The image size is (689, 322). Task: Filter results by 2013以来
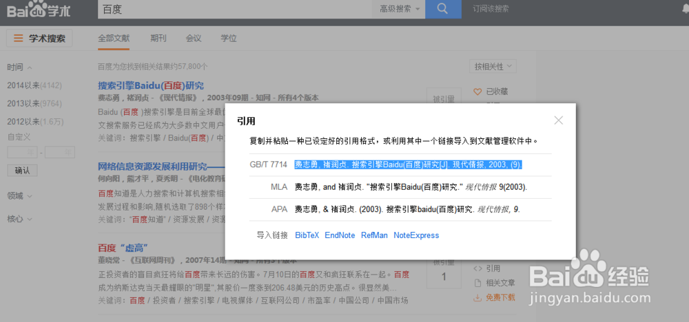pyautogui.click(x=34, y=103)
